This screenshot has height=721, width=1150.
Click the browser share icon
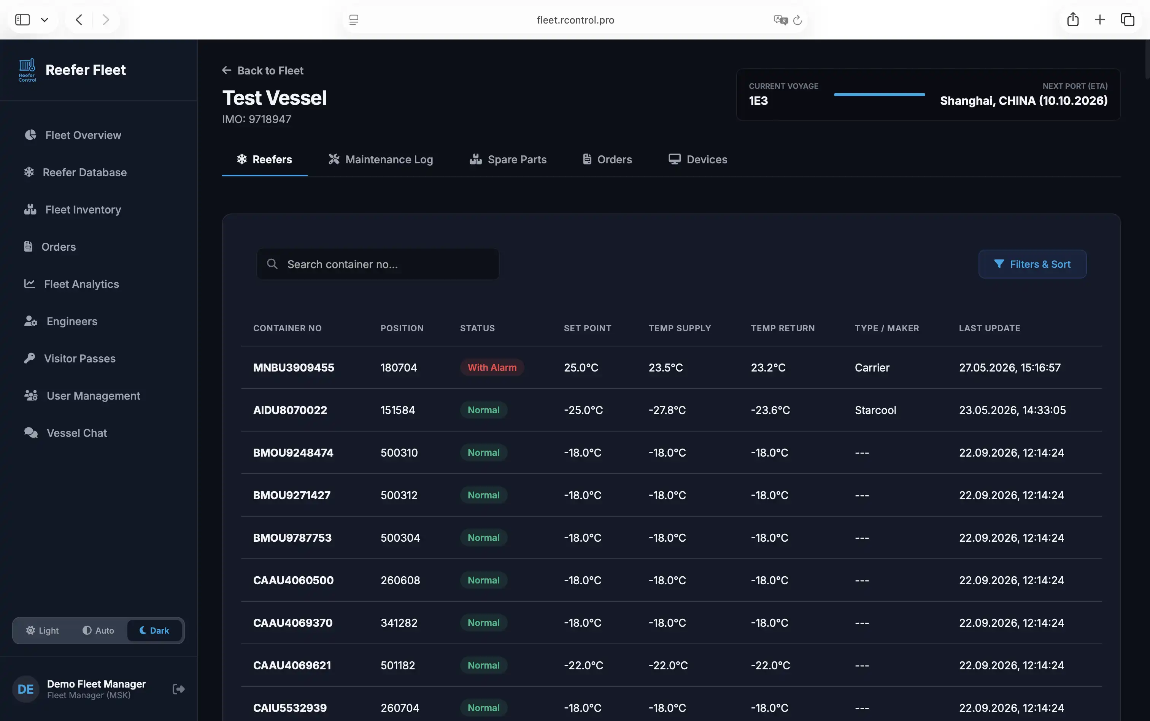click(1073, 19)
